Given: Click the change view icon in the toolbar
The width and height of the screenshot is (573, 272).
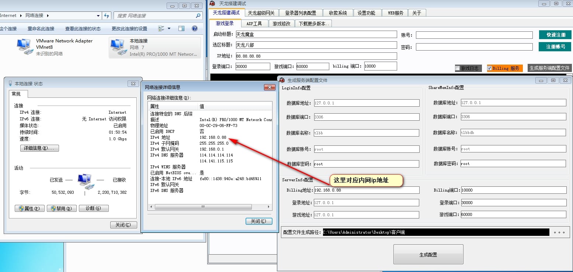Looking at the screenshot, I should click(x=161, y=28).
